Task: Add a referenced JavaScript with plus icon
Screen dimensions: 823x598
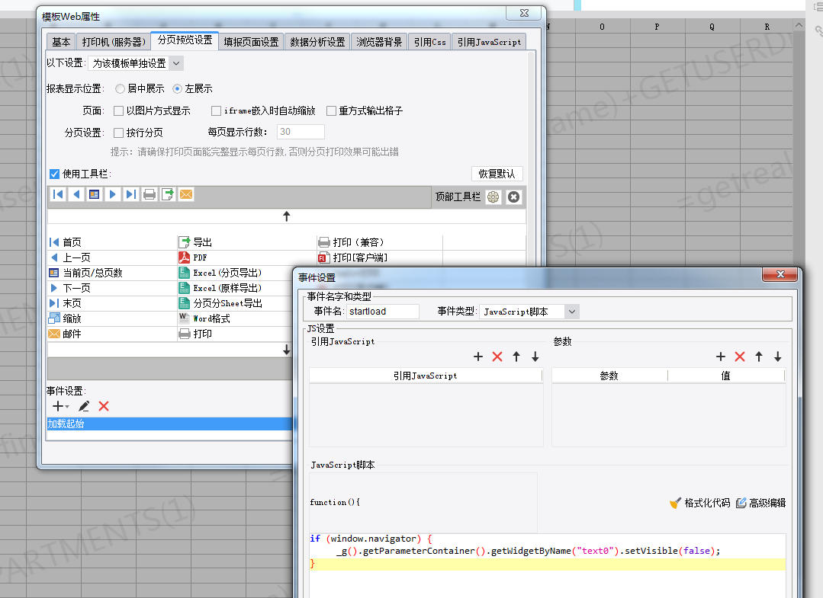Action: tap(478, 357)
